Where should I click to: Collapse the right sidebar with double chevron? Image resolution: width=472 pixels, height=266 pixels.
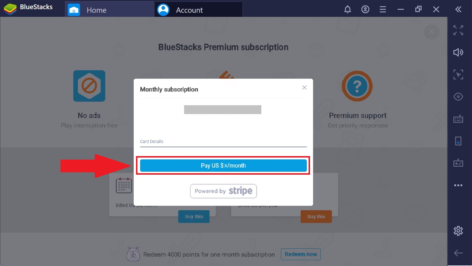458,9
